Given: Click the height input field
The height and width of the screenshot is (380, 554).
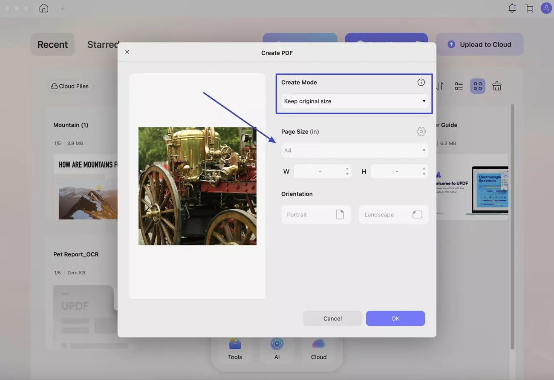Looking at the screenshot, I should point(396,171).
